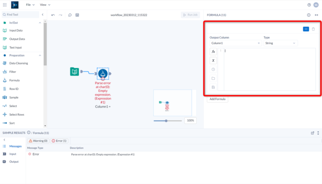Click the workflow_20230312_115322 title

click(129, 15)
